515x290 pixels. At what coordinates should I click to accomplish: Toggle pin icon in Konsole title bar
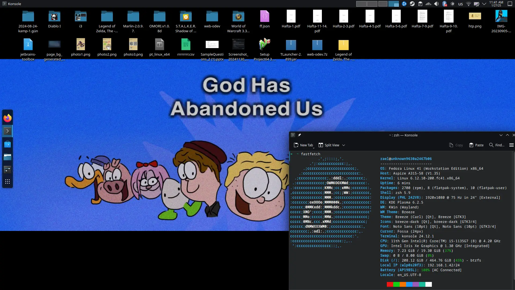pyautogui.click(x=299, y=135)
